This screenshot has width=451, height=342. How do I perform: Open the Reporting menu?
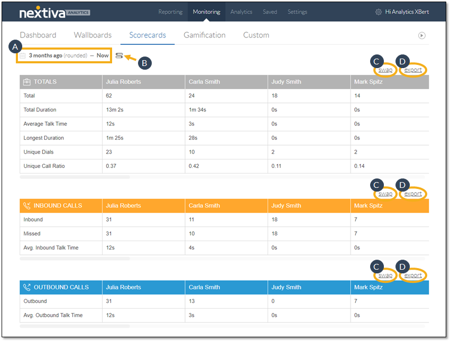point(170,12)
